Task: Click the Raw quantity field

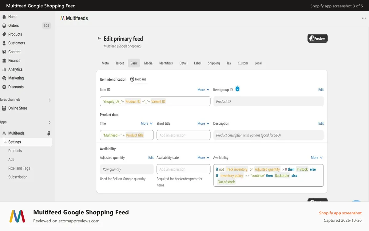Action: click(x=127, y=169)
